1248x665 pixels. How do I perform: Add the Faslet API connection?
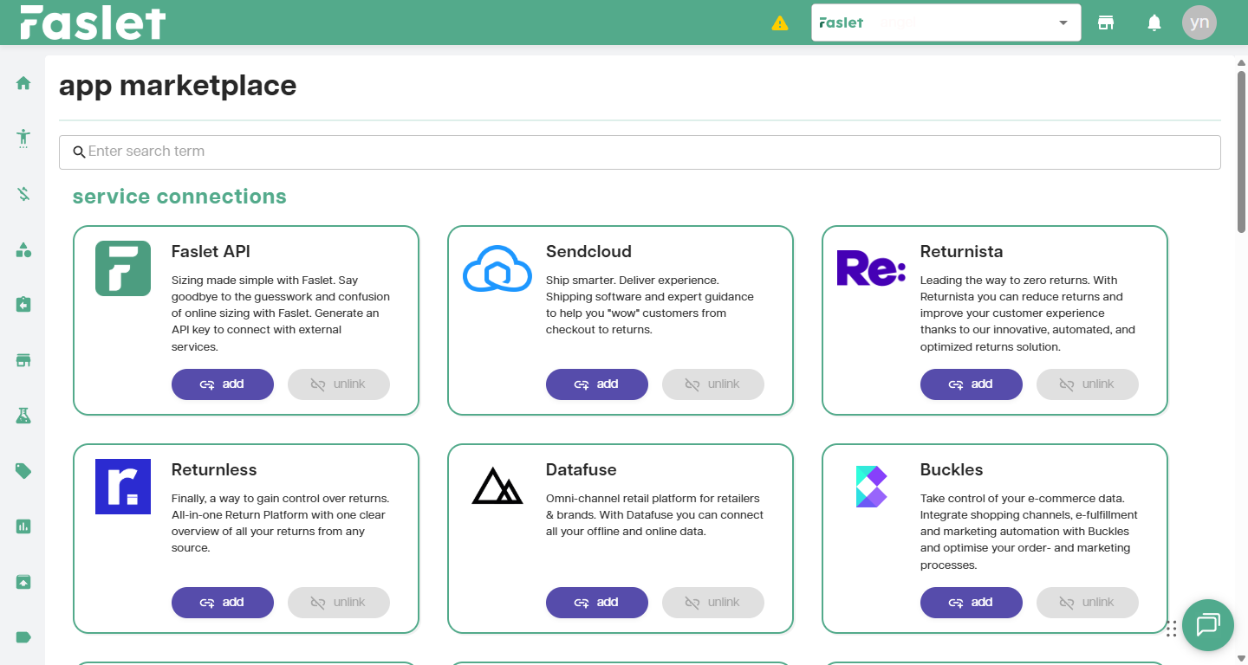pos(223,384)
